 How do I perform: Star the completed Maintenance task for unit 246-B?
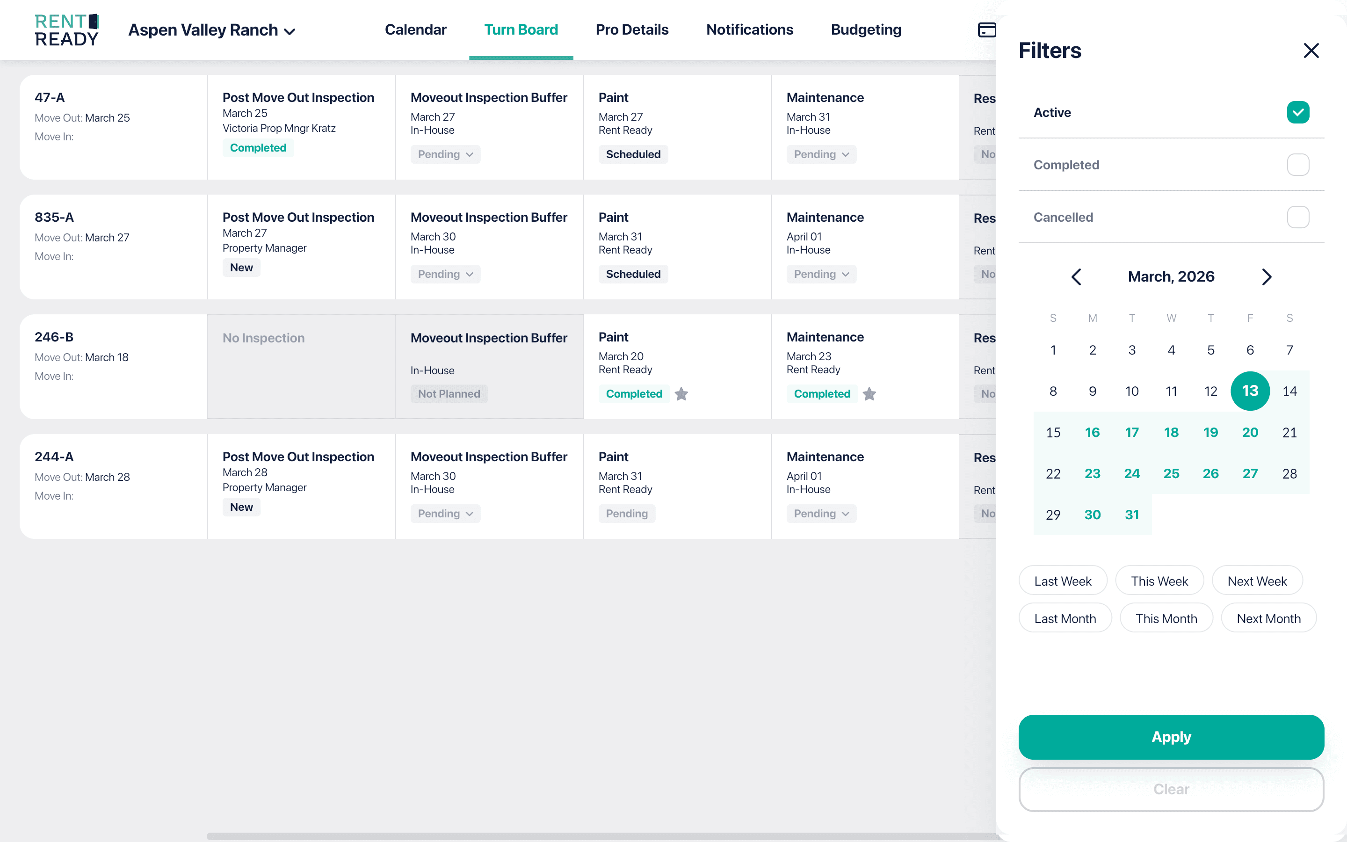[x=869, y=394]
